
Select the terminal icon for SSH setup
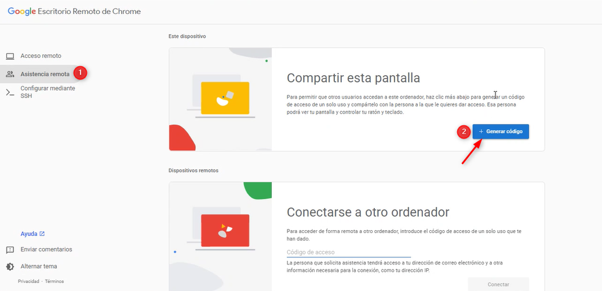point(10,92)
